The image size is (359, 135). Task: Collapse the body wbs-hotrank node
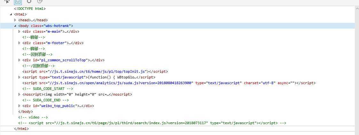click(x=15, y=26)
